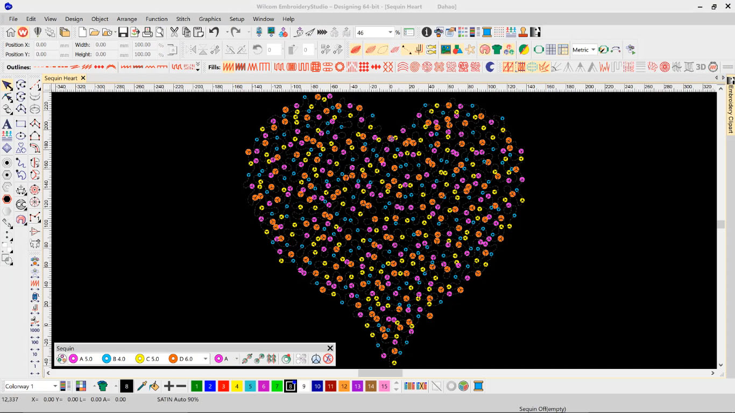The image size is (735, 413).
Task: Toggle the sequin off crossed icon
Action: pyautogui.click(x=328, y=359)
